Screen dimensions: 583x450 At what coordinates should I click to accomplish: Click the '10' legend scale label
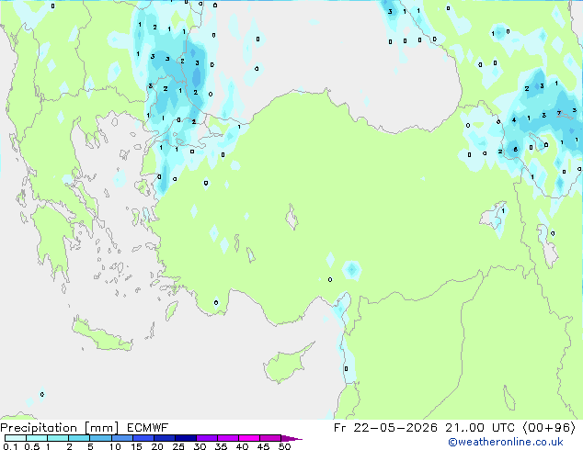point(115,446)
